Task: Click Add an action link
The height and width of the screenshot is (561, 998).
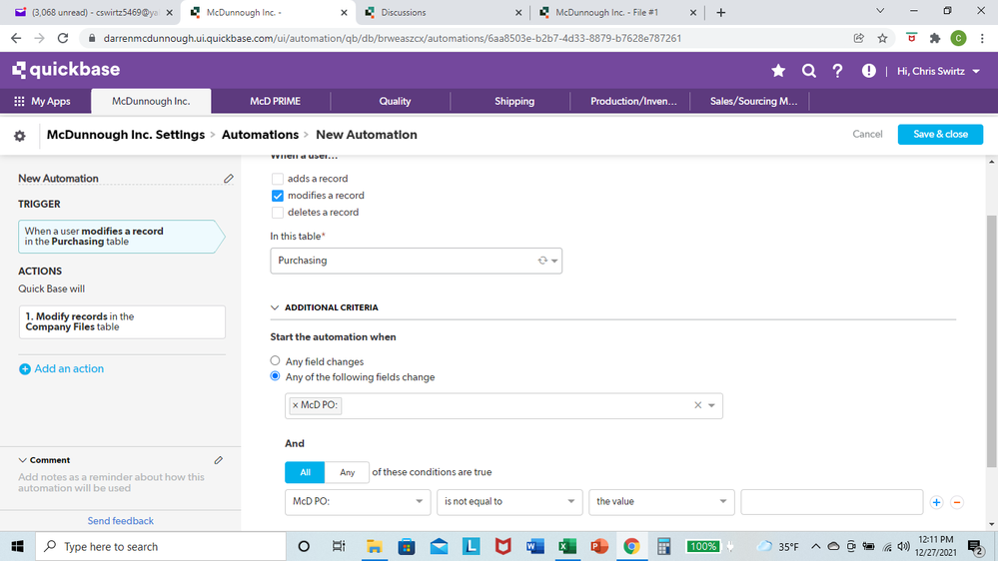Action: [61, 369]
